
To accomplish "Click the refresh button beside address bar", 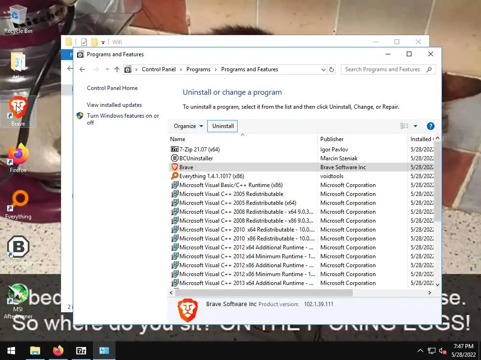I will point(331,69).
